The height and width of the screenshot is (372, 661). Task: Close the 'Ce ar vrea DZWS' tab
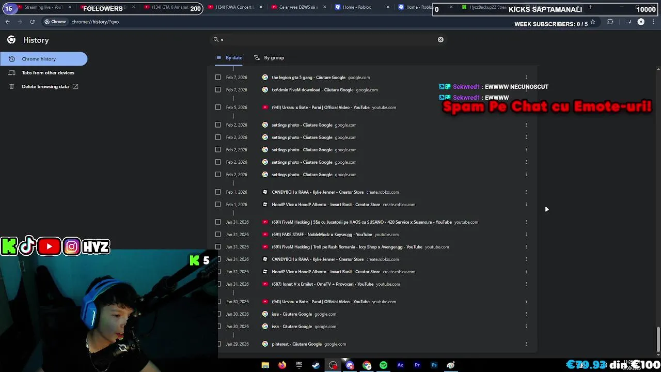pos(324,7)
